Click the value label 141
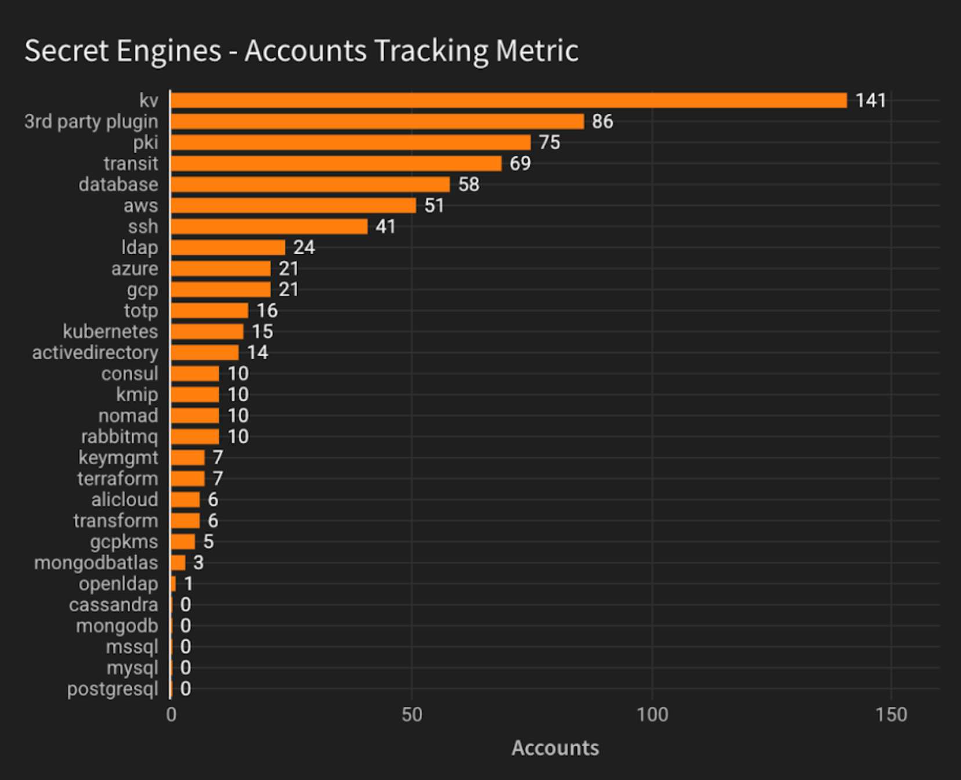This screenshot has width=961, height=780. point(870,100)
